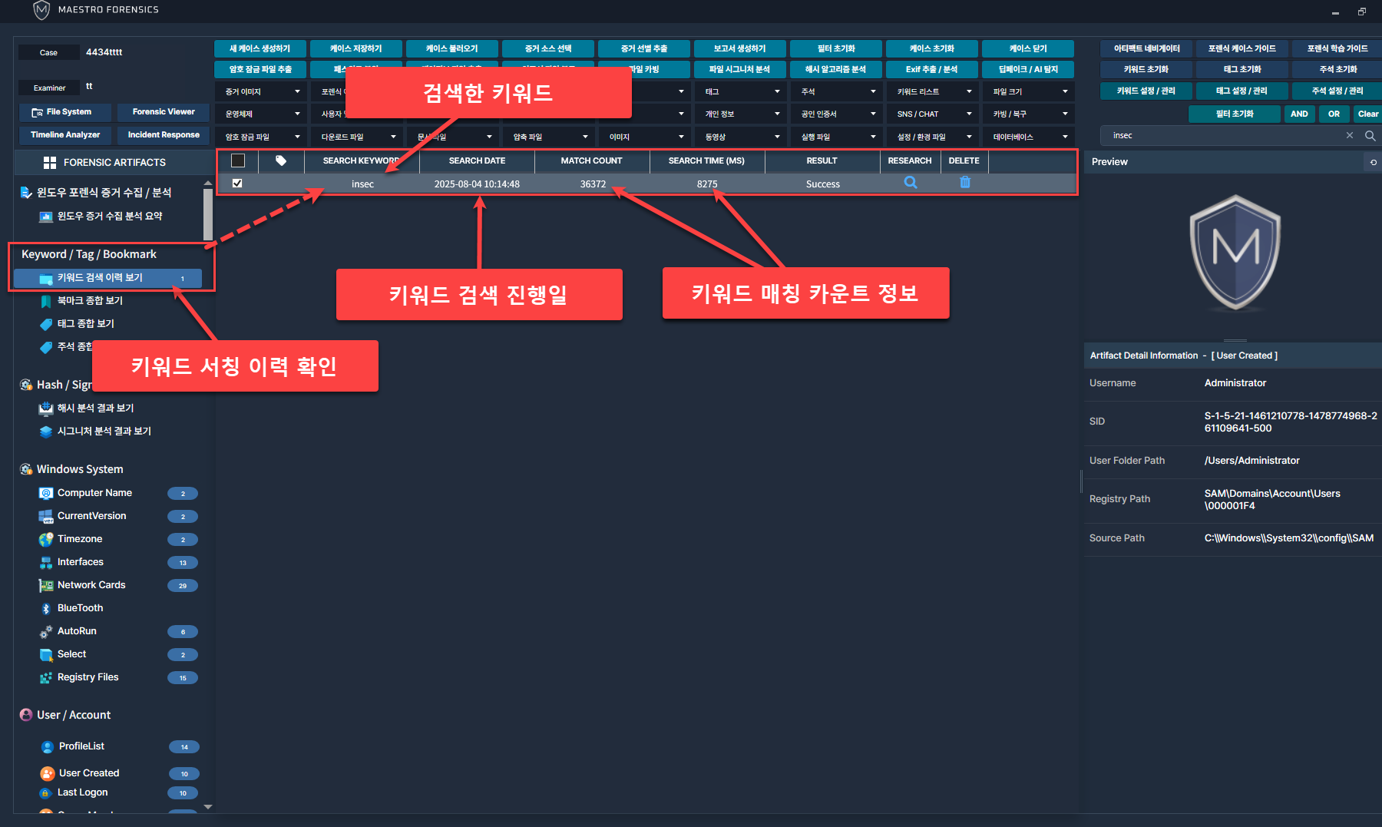
Task: Toggle the AND search operator
Action: [1299, 114]
